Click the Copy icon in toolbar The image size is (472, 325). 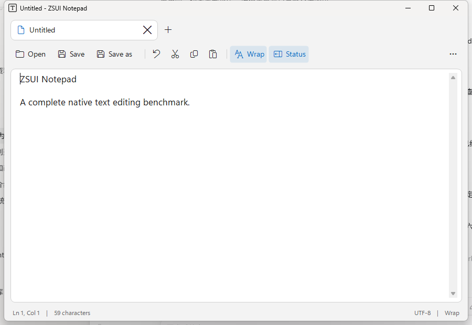(194, 54)
